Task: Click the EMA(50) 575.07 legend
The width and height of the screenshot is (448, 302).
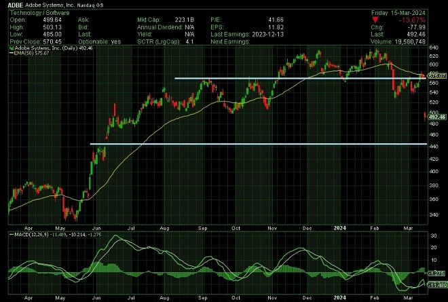Action: tap(29, 53)
